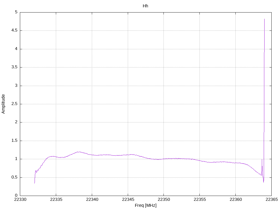The width and height of the screenshot is (279, 209).
Task: Click the x-axis tick label 22345
Action: (x=128, y=199)
